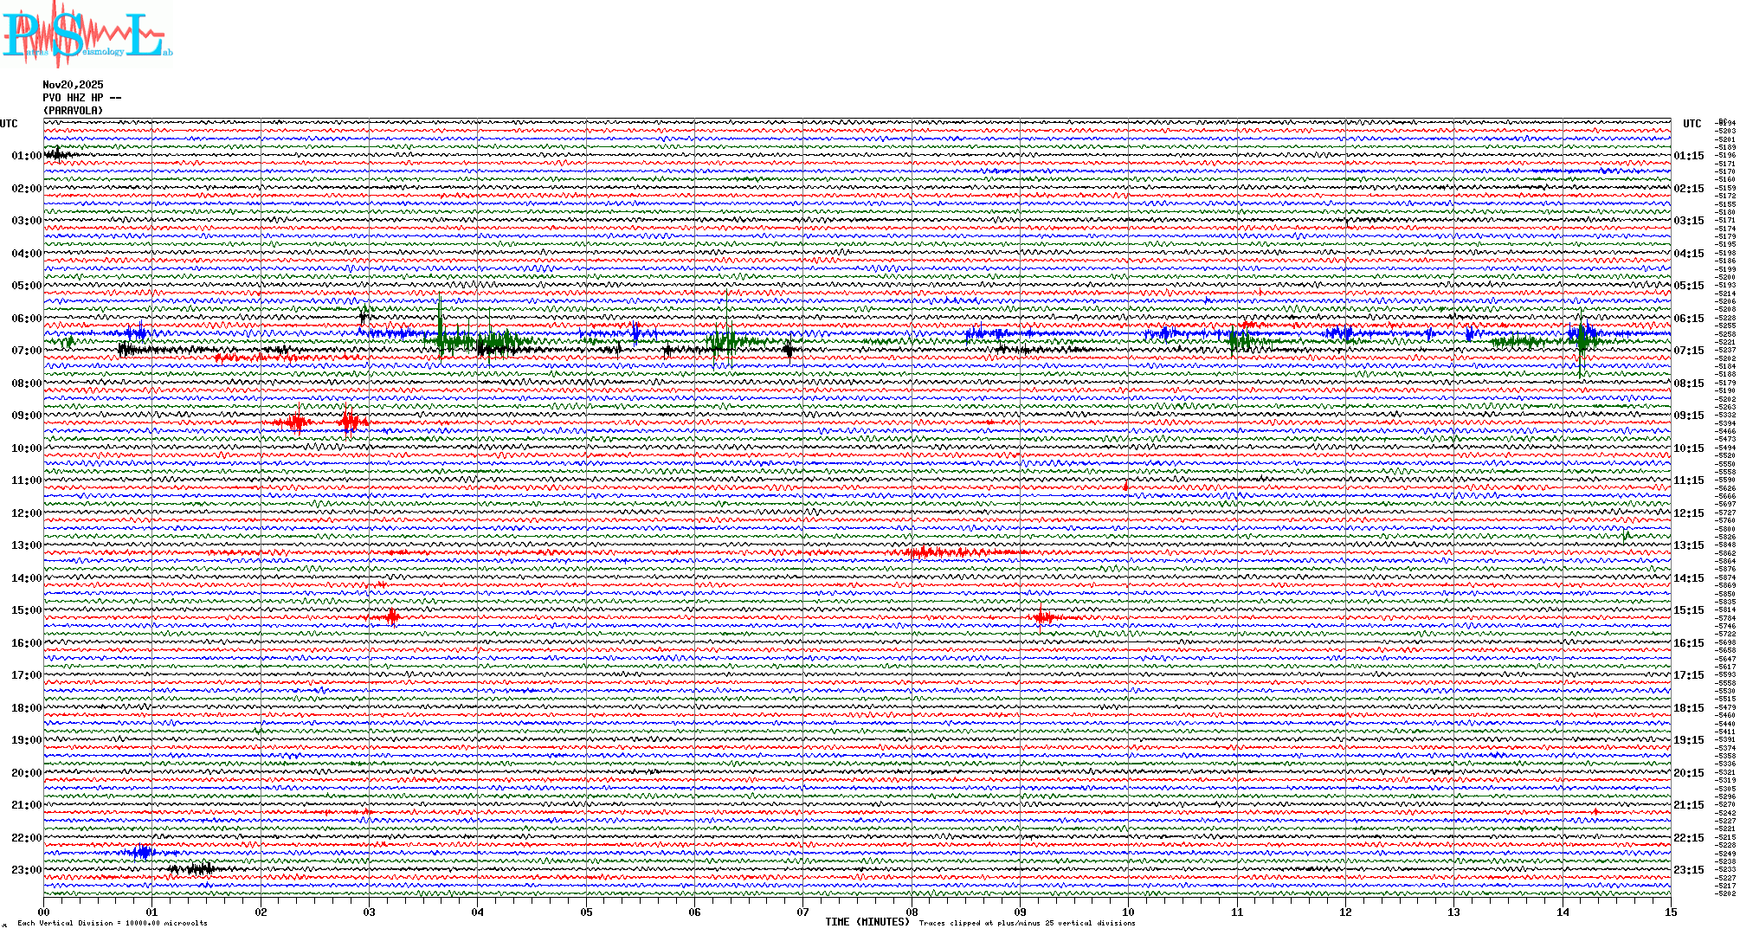
Task: Click the PVO HHZ HP station label
Action: point(81,98)
